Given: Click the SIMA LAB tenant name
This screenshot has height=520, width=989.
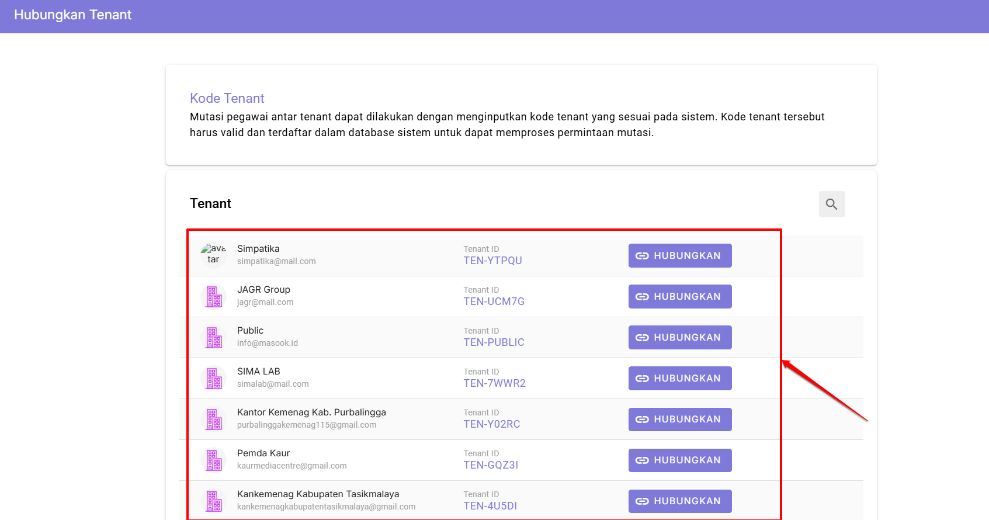Looking at the screenshot, I should pyautogui.click(x=259, y=372).
